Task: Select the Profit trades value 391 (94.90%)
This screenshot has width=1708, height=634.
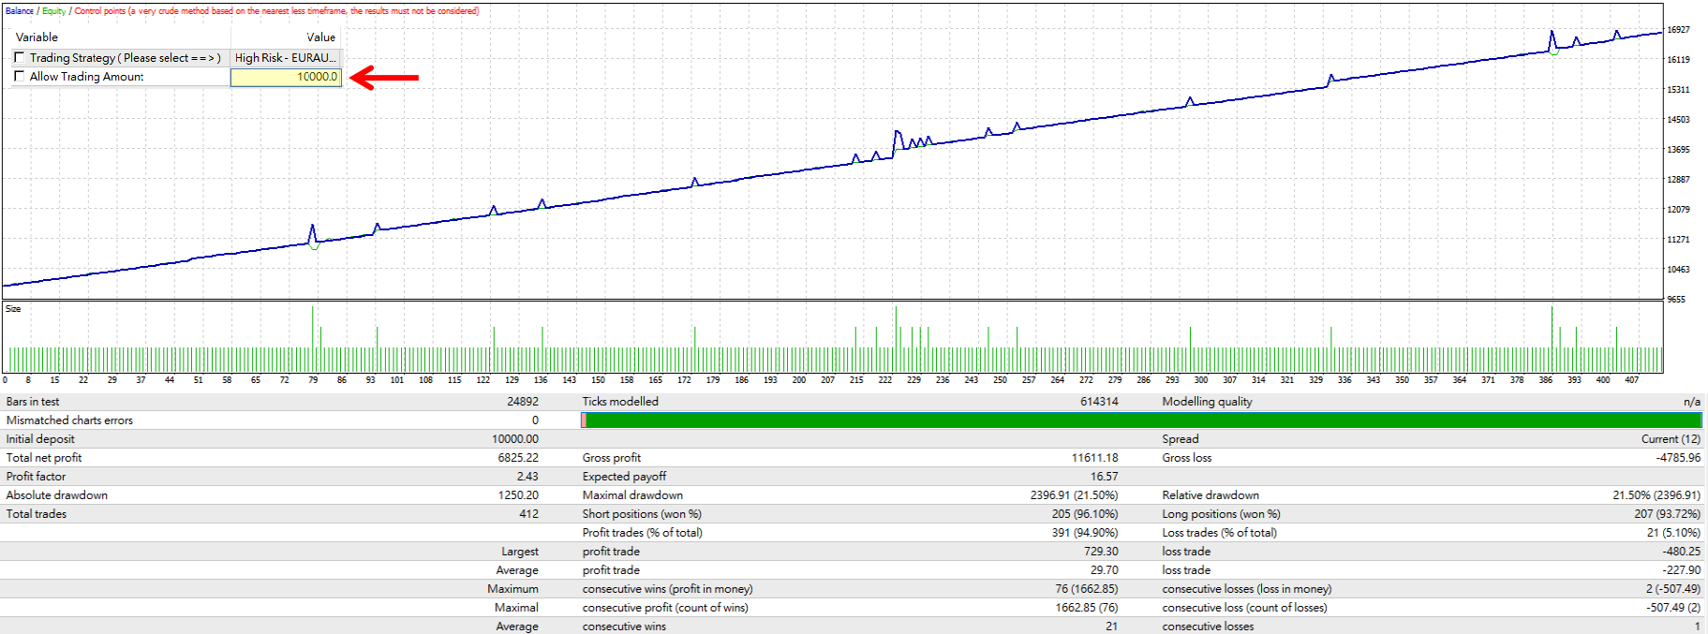Action: 1085,533
